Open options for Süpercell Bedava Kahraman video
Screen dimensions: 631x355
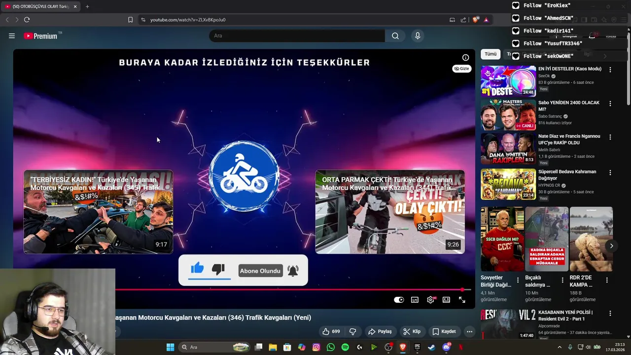[610, 173]
